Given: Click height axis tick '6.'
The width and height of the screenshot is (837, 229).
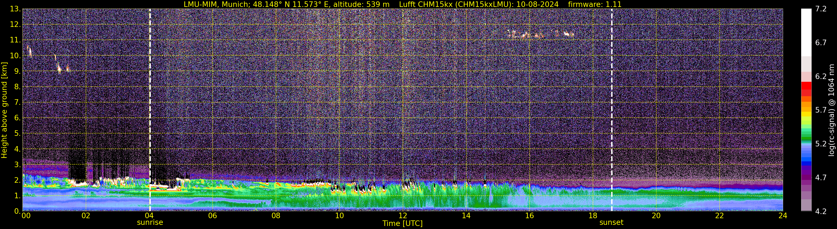Looking at the screenshot, I should pyautogui.click(x=18, y=118).
